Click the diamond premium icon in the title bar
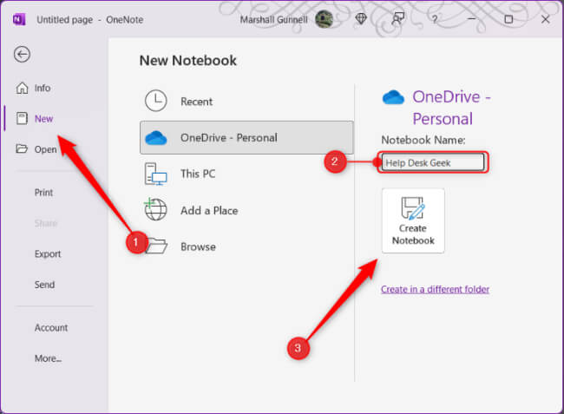The image size is (564, 414). [361, 19]
